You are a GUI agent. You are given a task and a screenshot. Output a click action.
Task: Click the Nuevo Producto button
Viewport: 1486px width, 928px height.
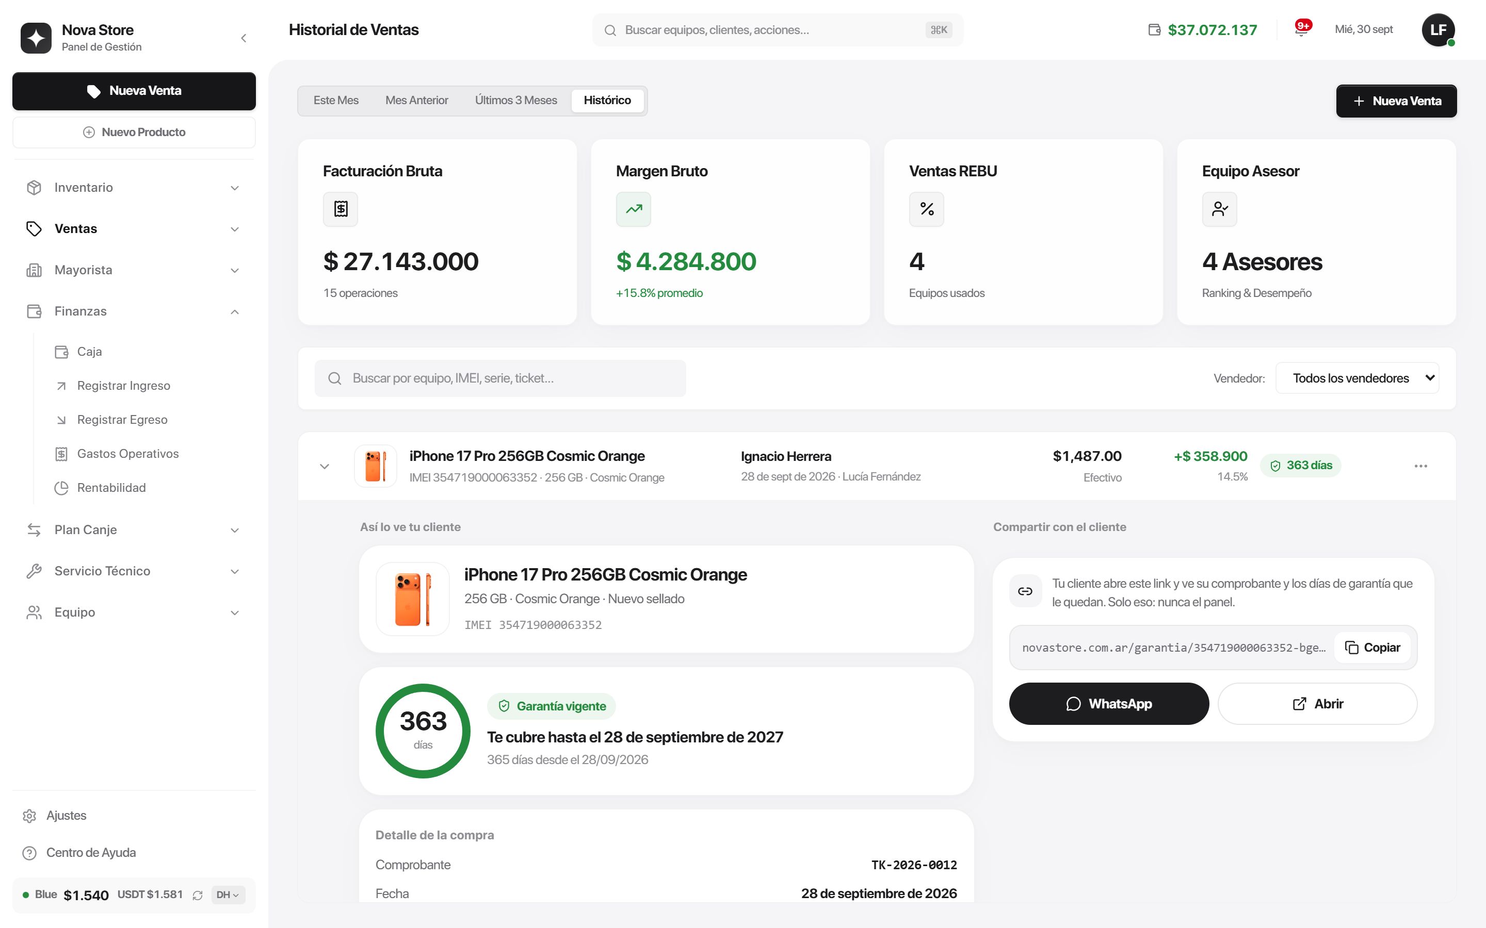pyautogui.click(x=134, y=132)
